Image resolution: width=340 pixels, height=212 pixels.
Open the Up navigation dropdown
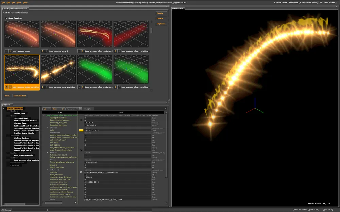tap(49, 109)
